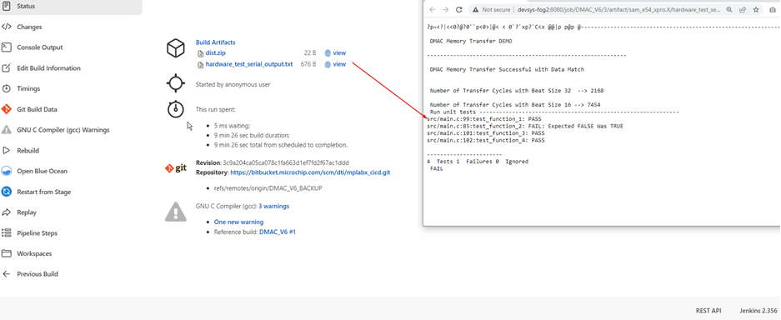Click the Status clipboard icon
781x320 pixels.
pyautogui.click(x=7, y=7)
